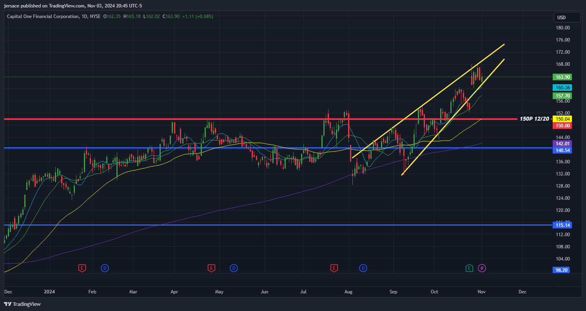This screenshot has height=311, width=586.
Task: Click the blue dividend D icon near February
Action: tap(105, 268)
